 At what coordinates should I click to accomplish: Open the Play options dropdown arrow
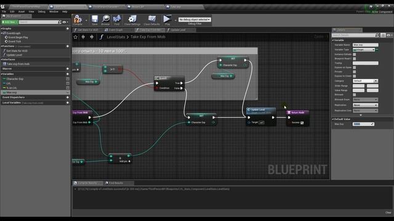[x=175, y=20]
